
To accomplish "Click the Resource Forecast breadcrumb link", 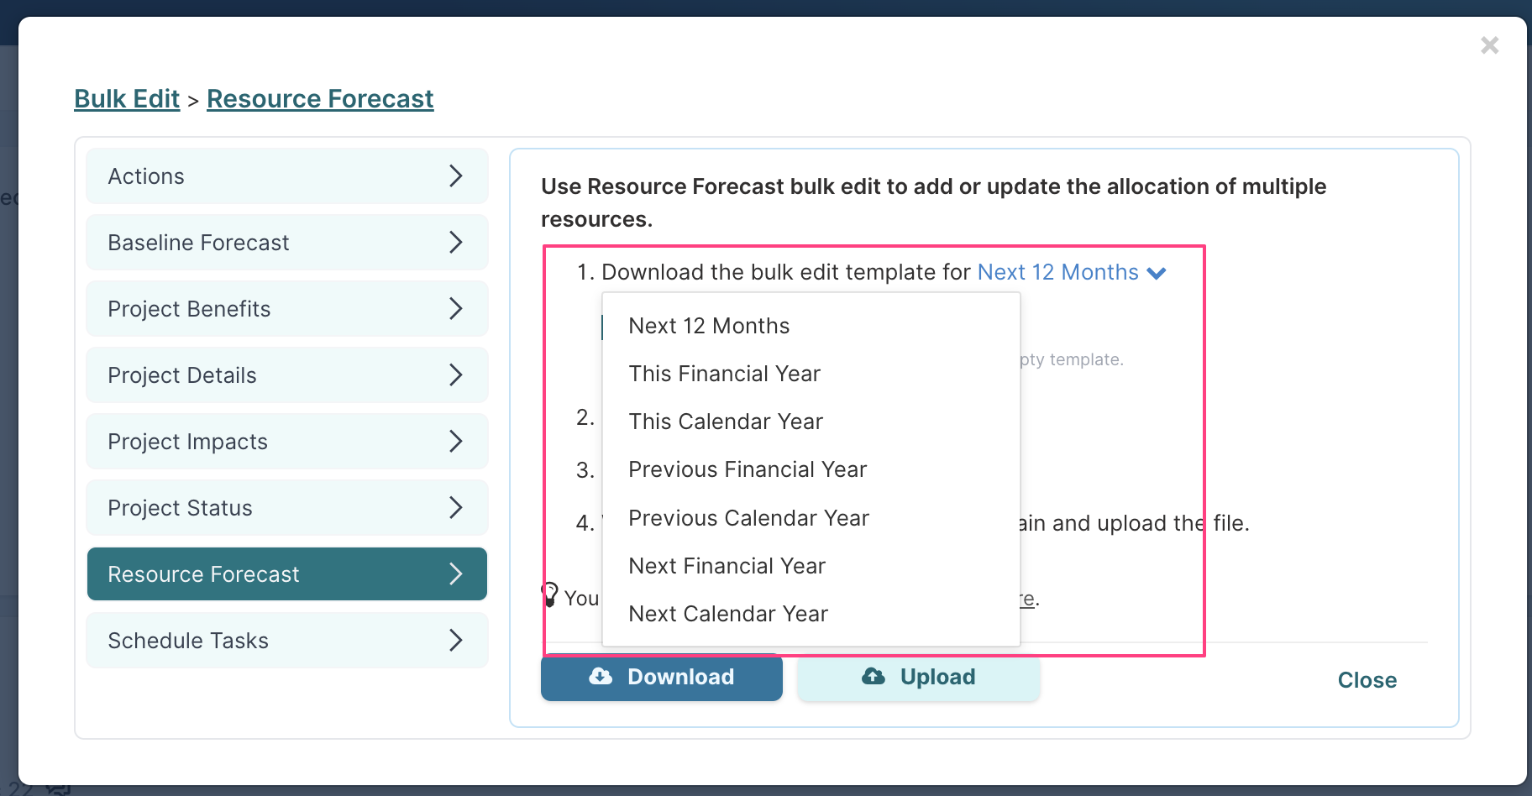I will 320,99.
